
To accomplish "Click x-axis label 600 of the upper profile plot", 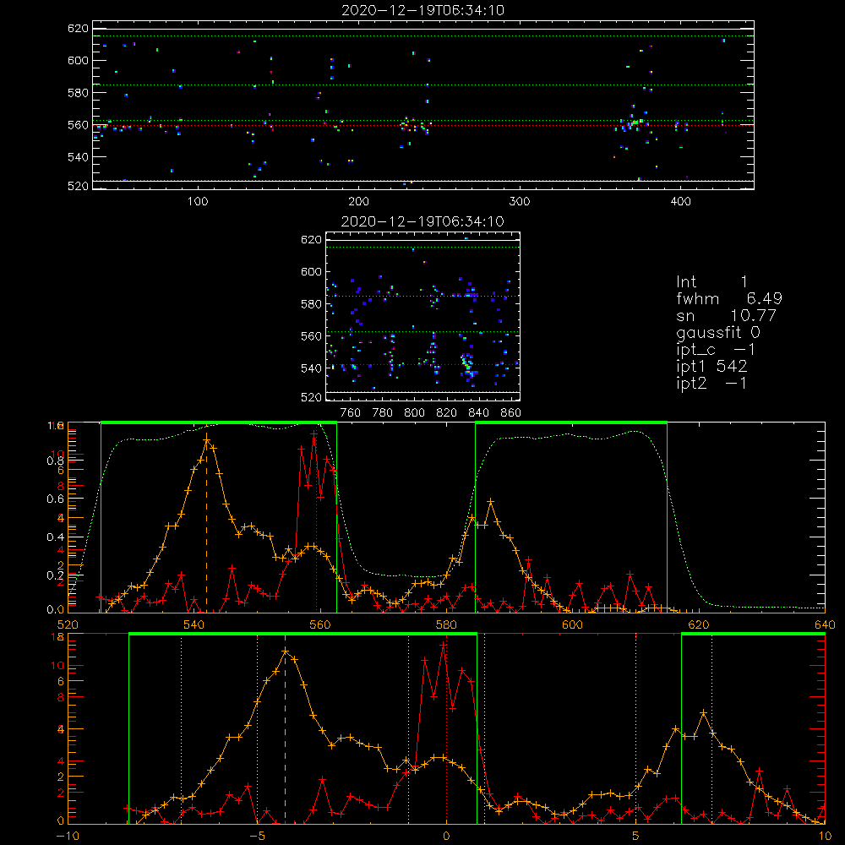I will coord(572,625).
